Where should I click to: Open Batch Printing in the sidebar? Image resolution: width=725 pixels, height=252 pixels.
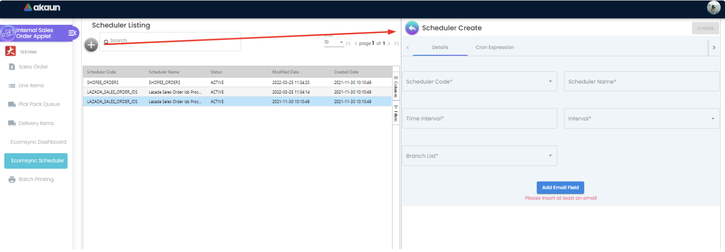pyautogui.click(x=36, y=179)
